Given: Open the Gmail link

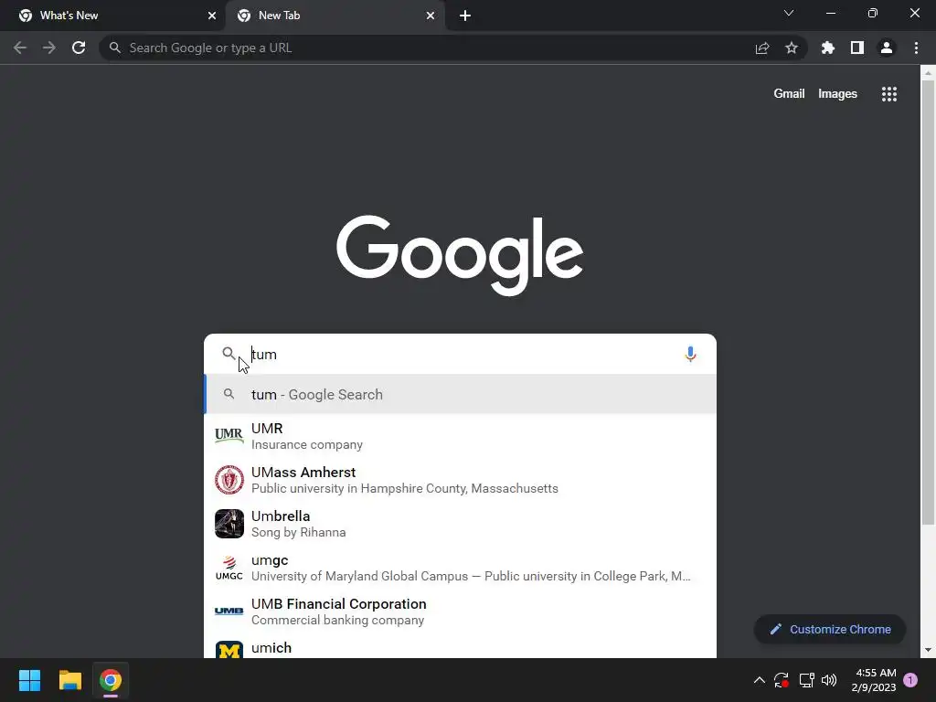Looking at the screenshot, I should coord(789,94).
